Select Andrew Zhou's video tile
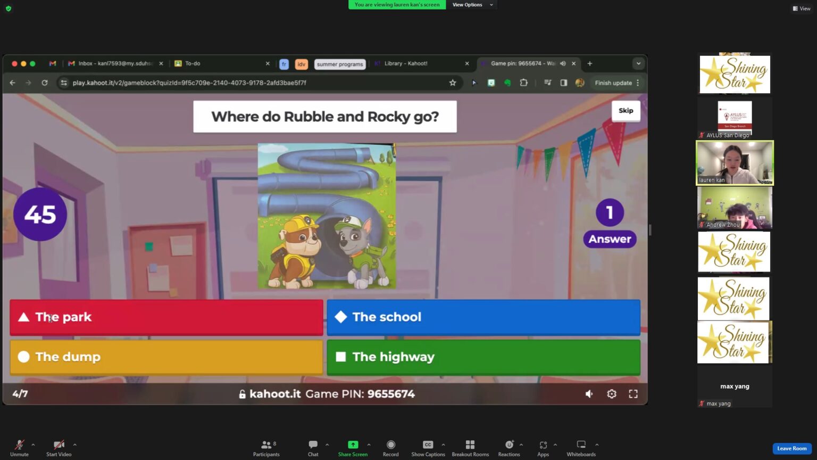Viewport: 817px width, 460px height. coord(735,208)
